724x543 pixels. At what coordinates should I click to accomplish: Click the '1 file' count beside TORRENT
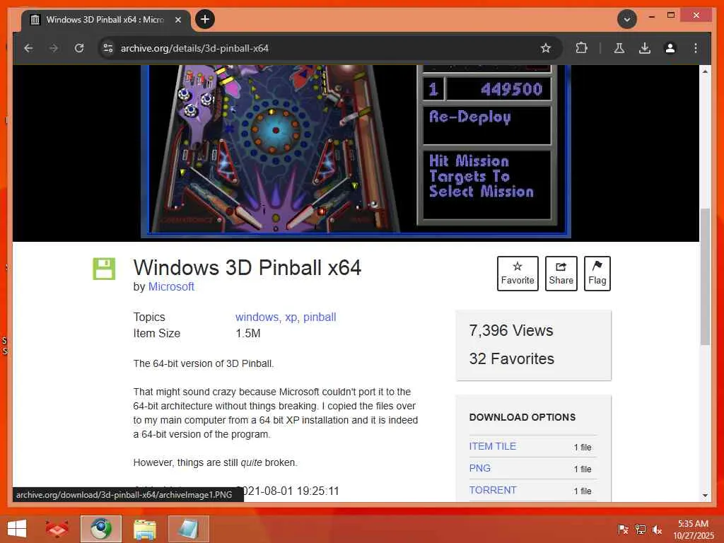583,491
